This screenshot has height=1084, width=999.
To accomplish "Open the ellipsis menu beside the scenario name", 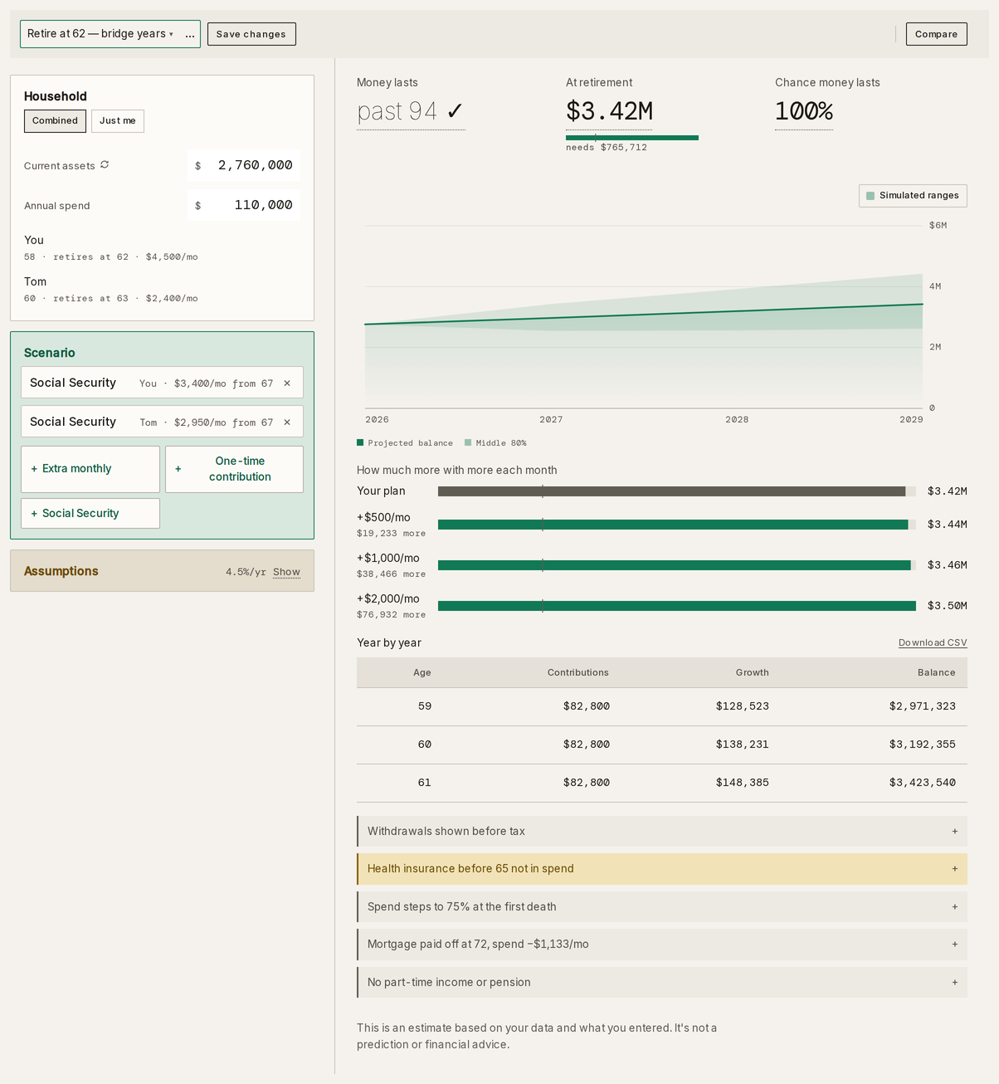I will pos(190,34).
